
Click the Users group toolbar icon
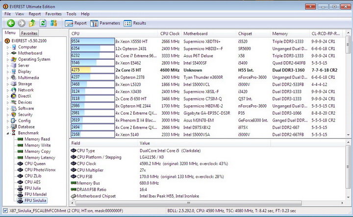(x=53, y=23)
